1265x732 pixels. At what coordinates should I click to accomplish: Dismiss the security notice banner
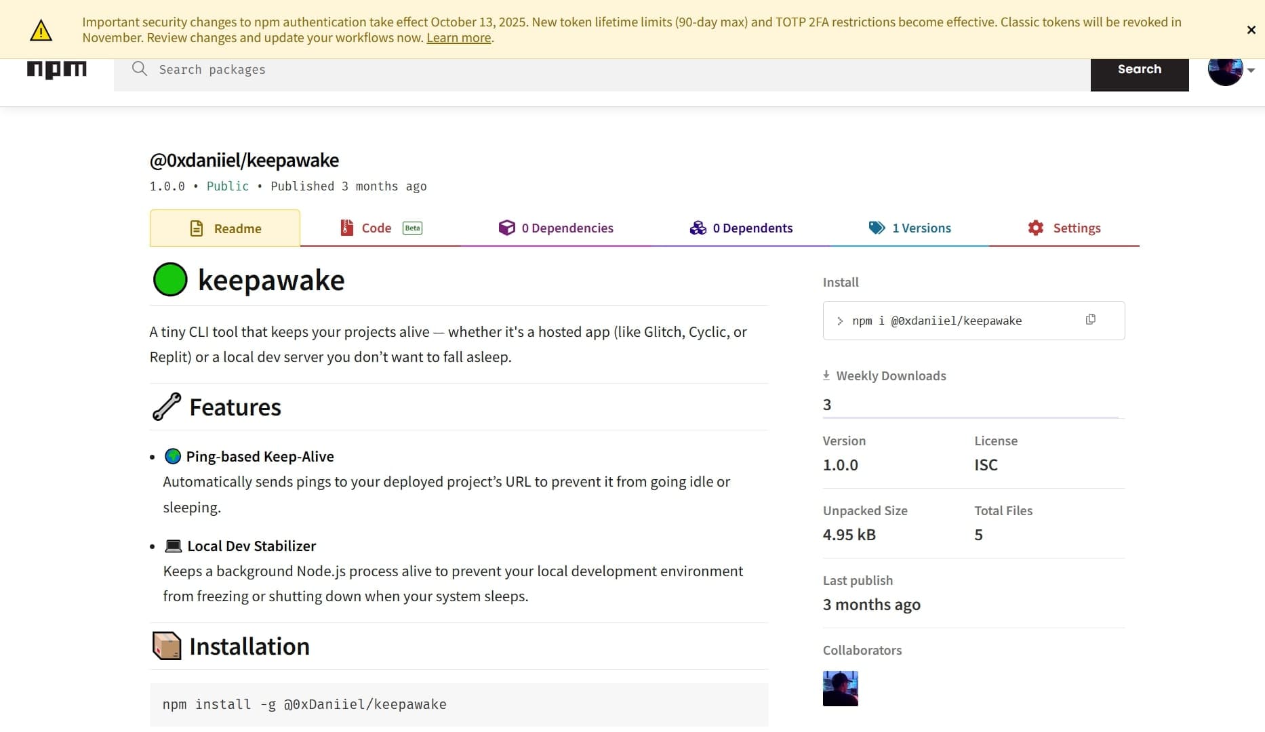click(x=1251, y=30)
